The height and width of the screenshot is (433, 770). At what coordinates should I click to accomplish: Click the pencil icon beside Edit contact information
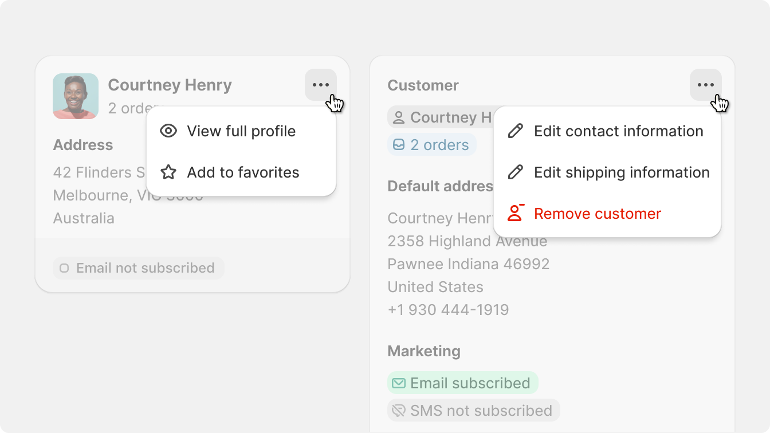516,131
